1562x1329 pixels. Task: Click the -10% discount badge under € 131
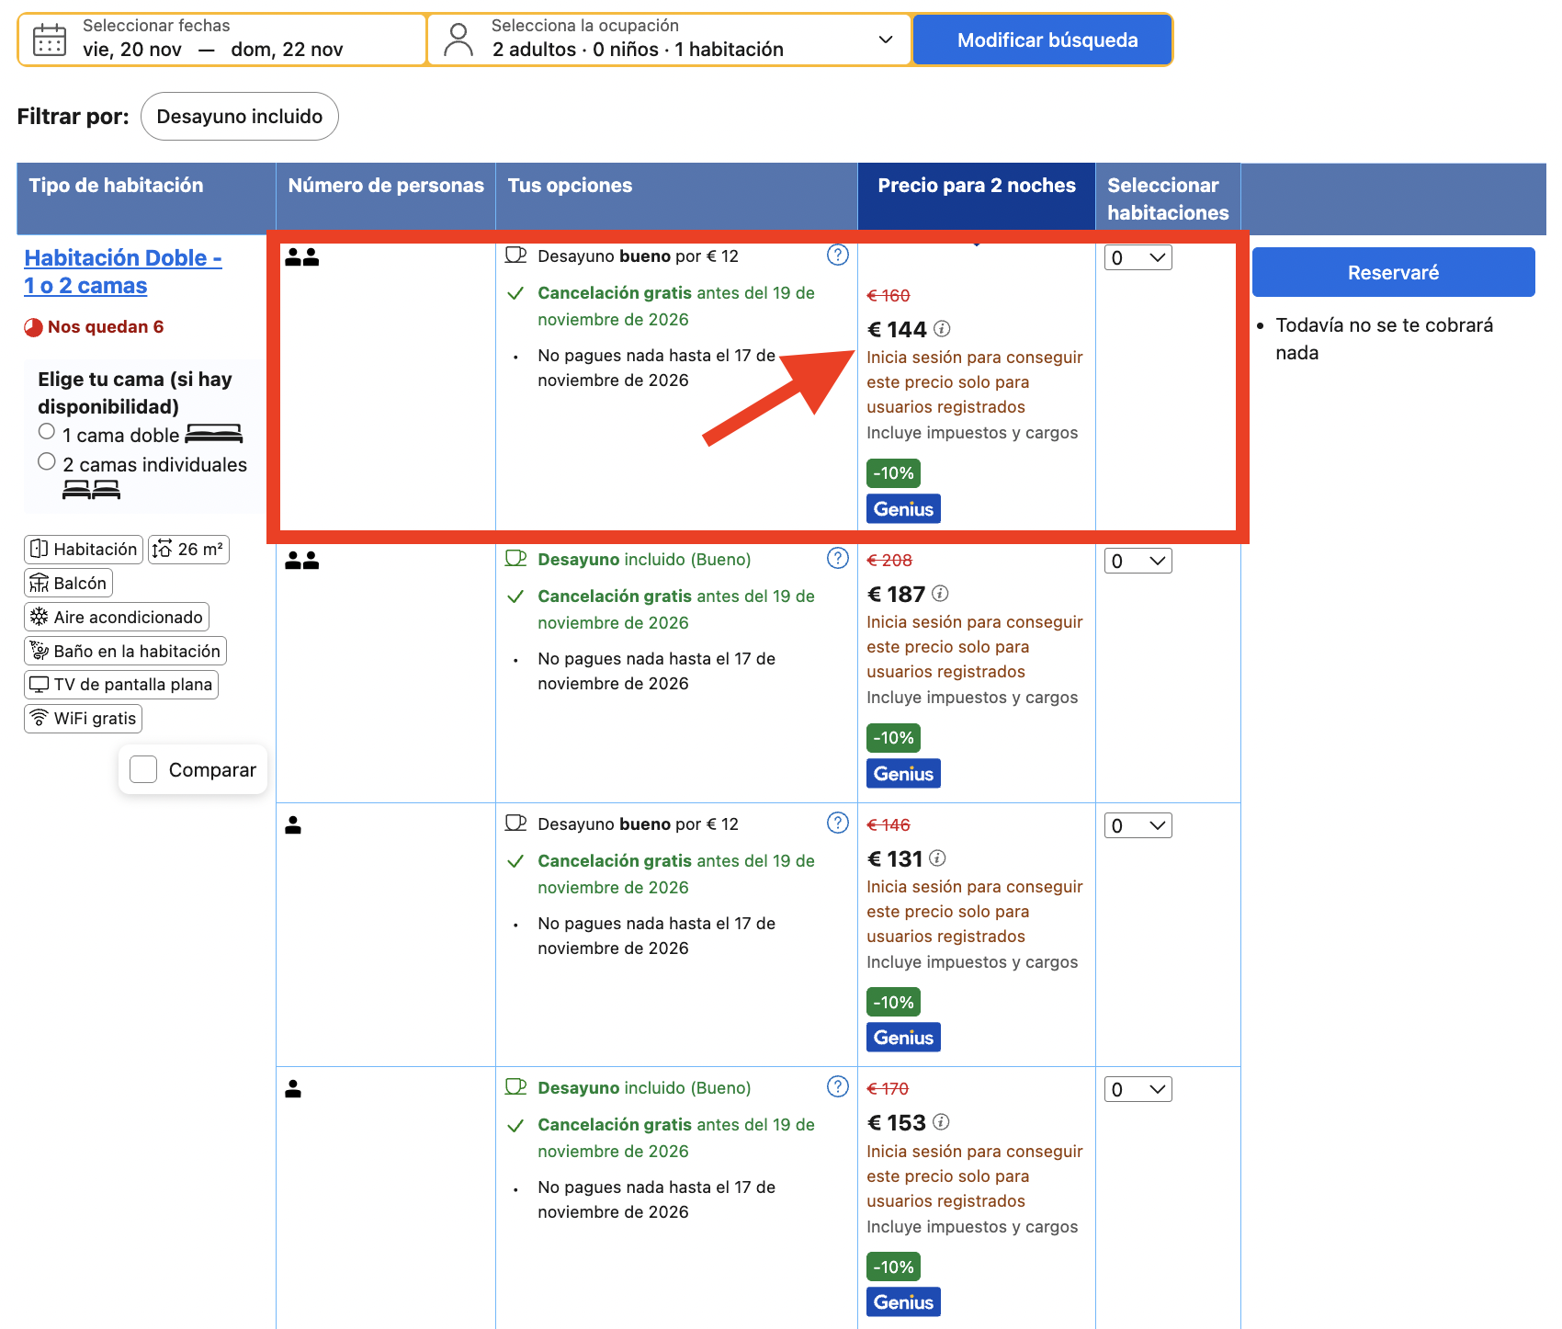click(x=893, y=1002)
